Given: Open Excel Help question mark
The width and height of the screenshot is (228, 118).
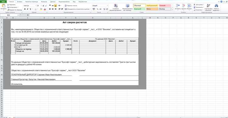Looking at the screenshot, I should click(221, 2).
